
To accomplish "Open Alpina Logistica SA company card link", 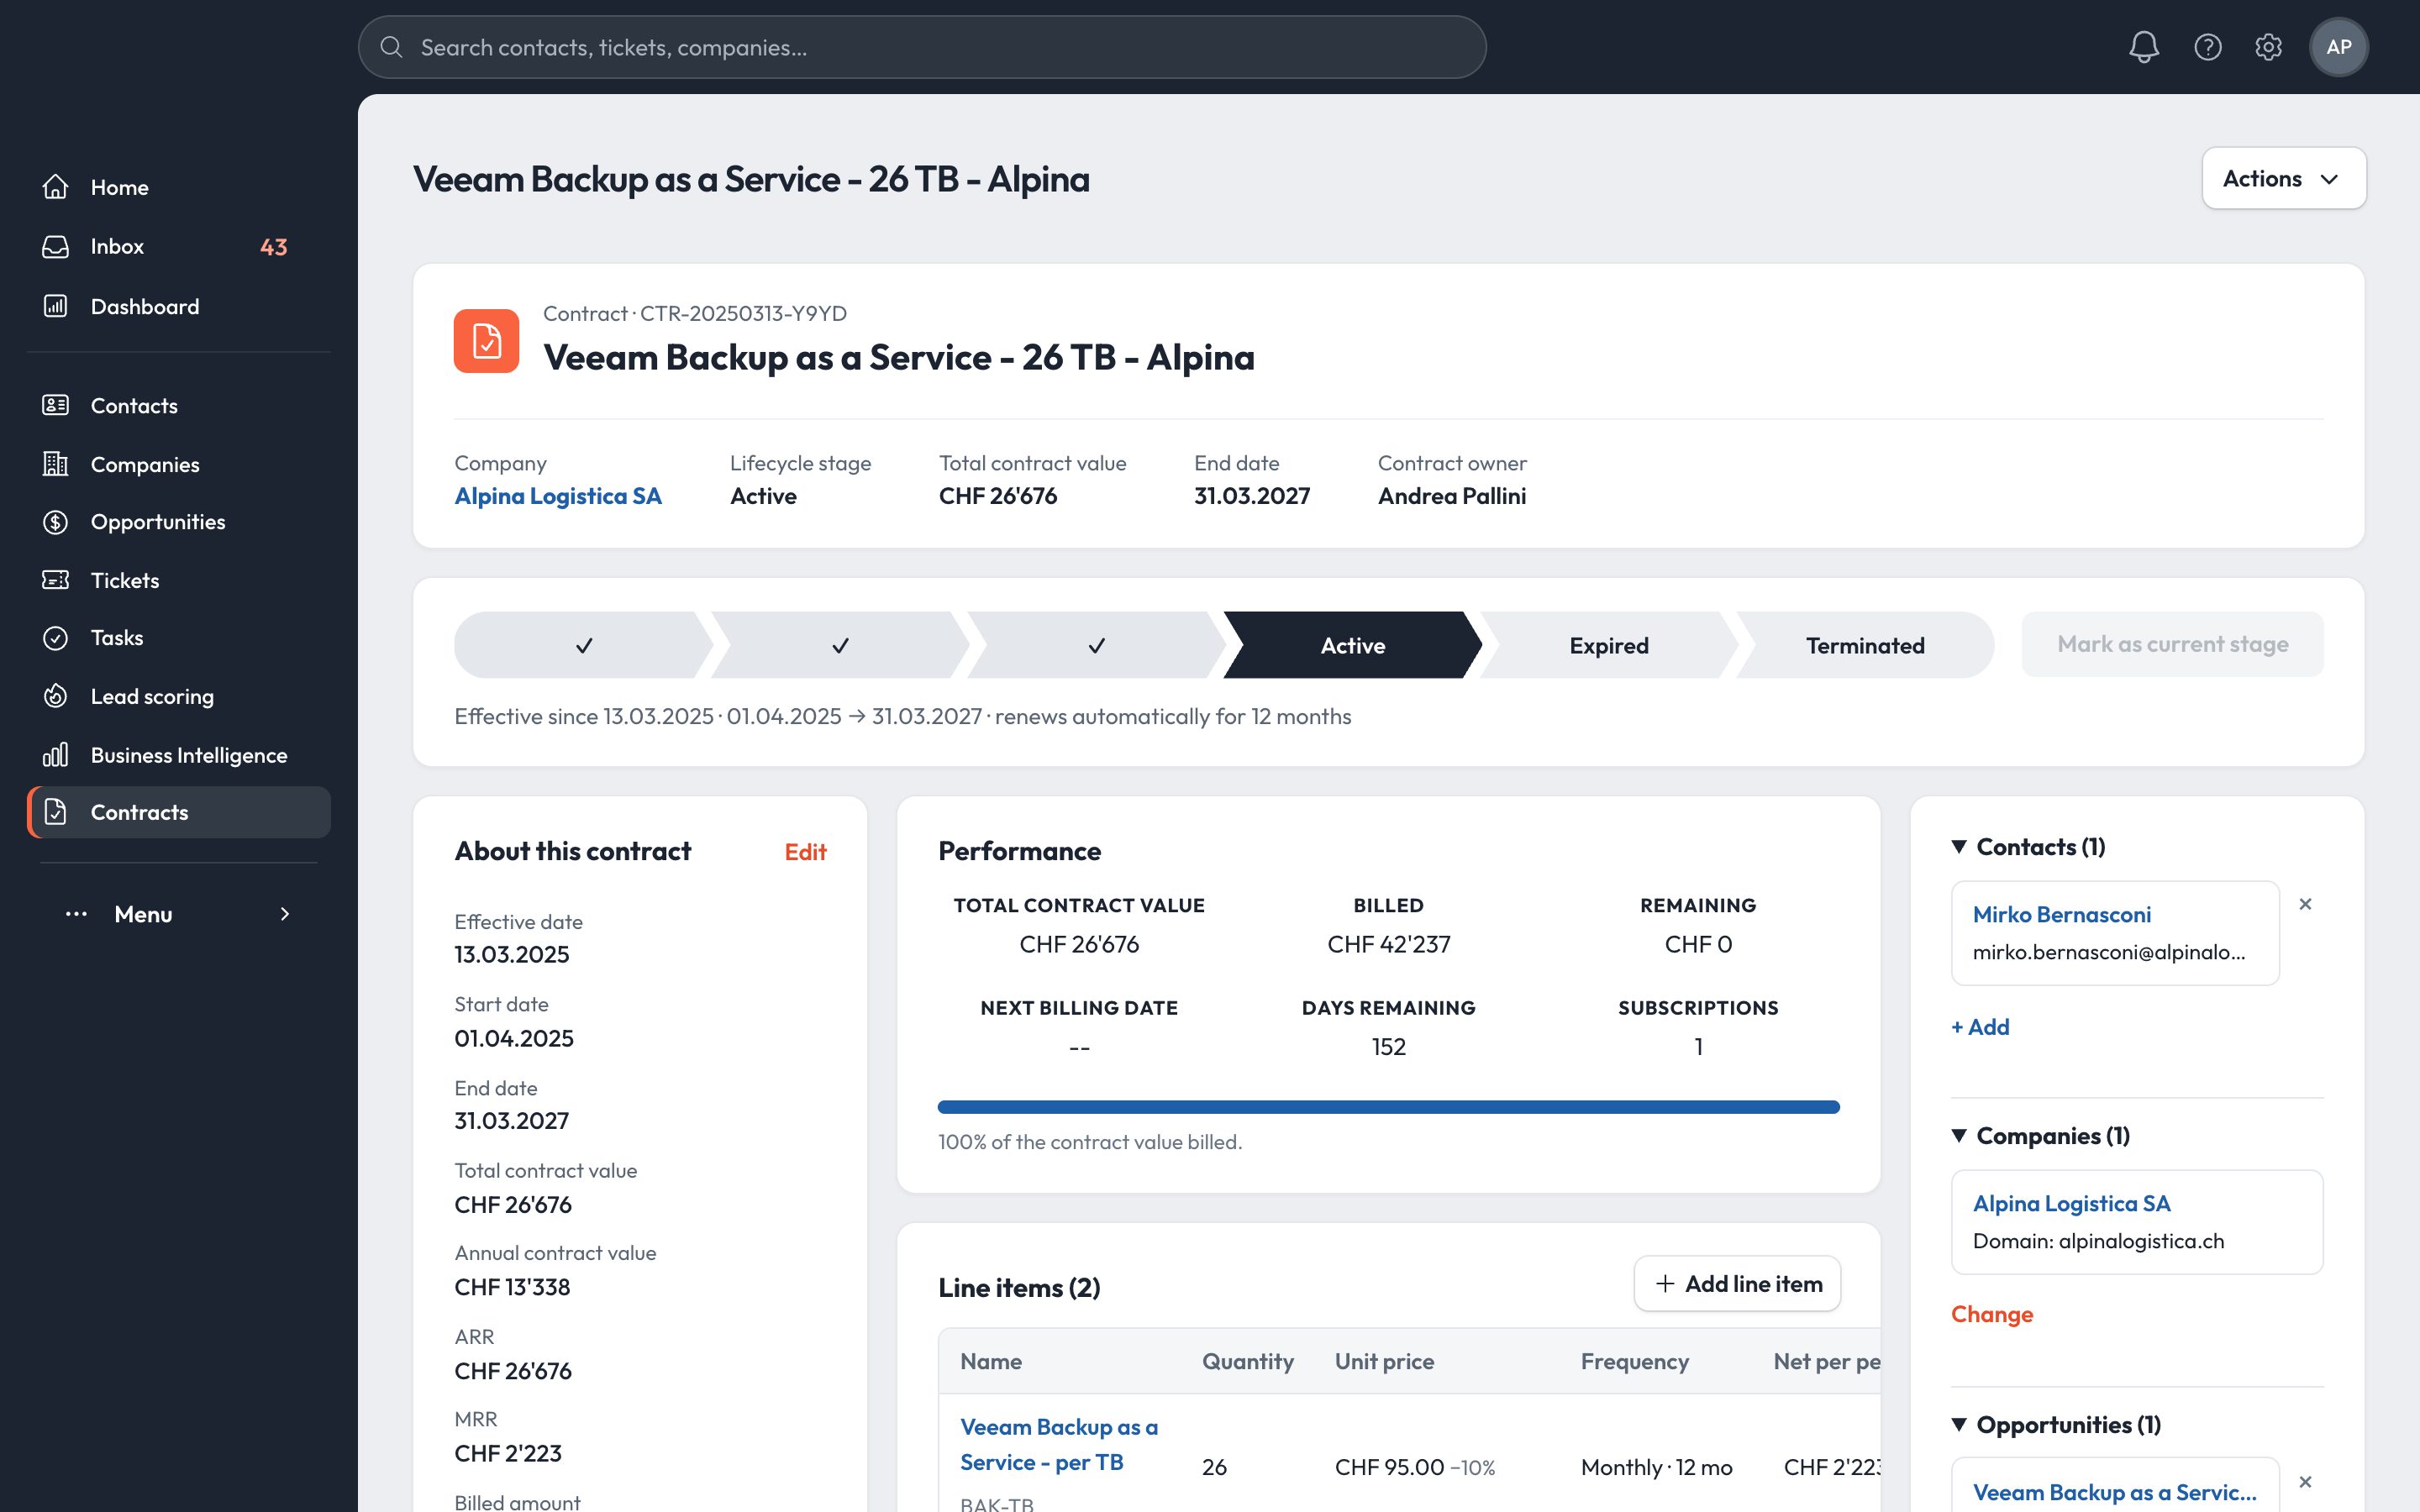I will (2071, 1203).
